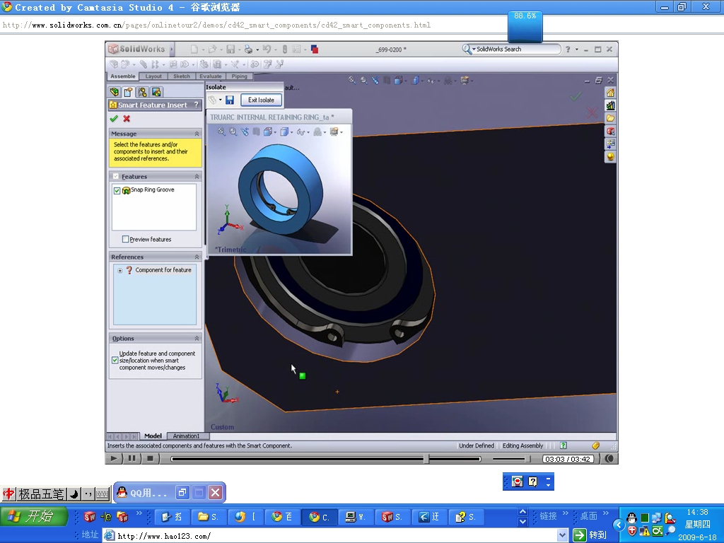Collapse the References section
This screenshot has width=724, height=543.
[197, 257]
